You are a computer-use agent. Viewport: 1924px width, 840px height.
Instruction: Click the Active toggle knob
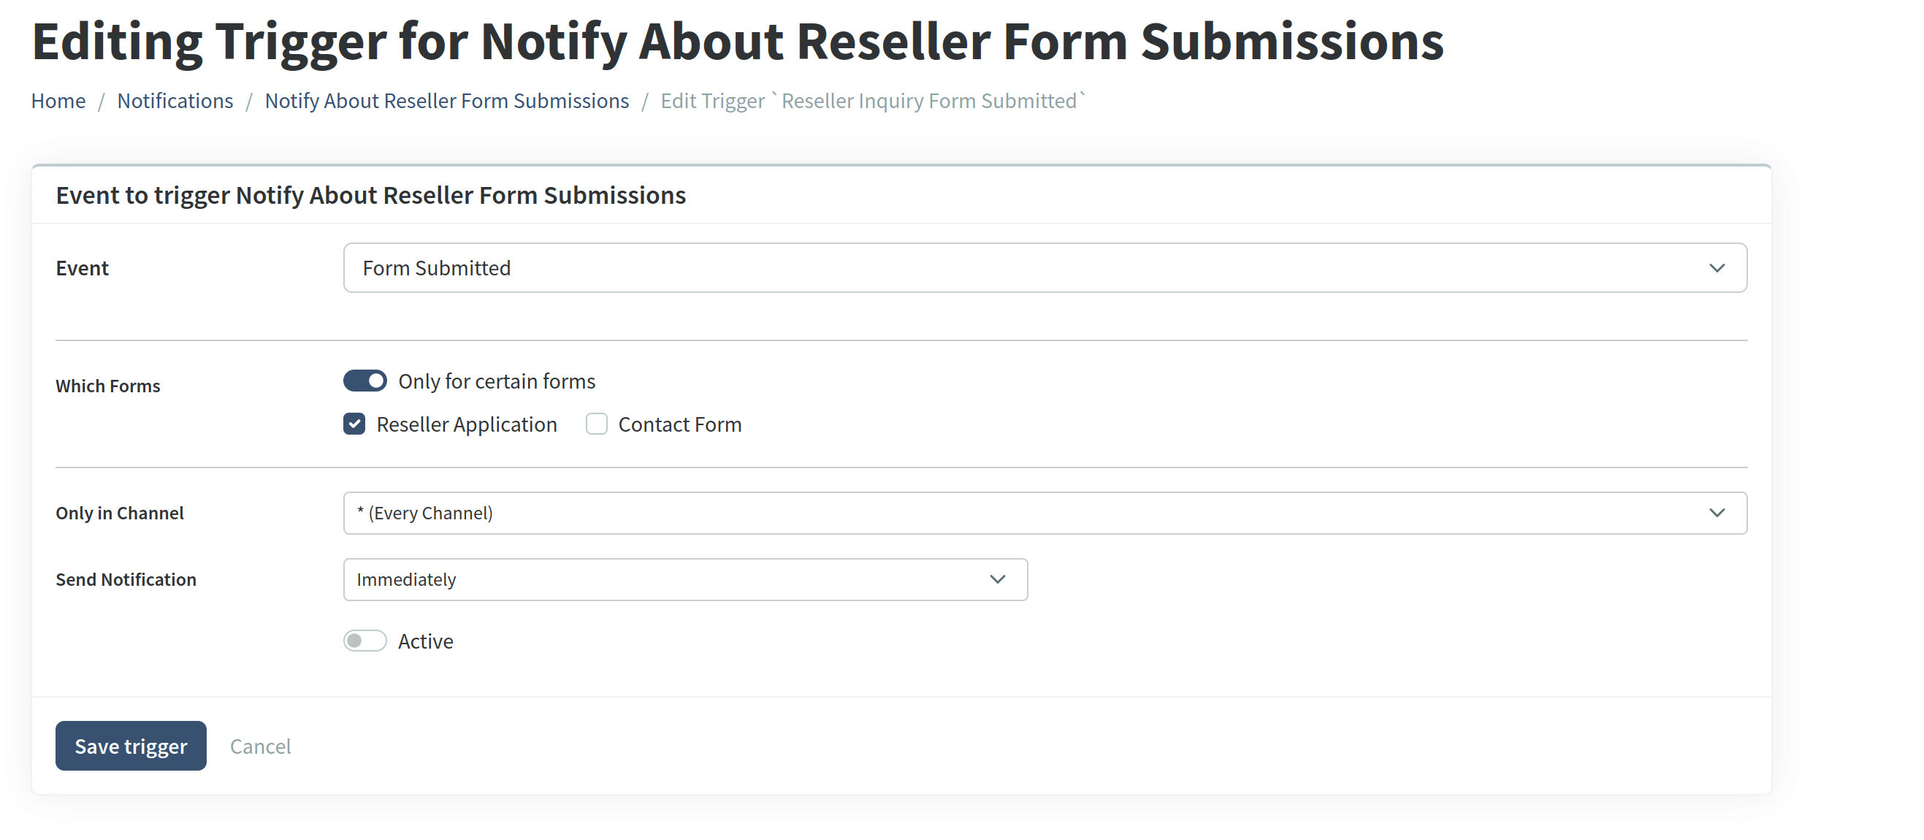tap(356, 641)
